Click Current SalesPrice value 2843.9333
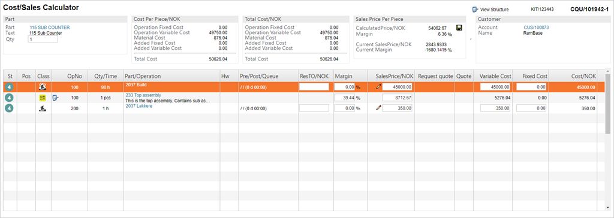Image resolution: width=614 pixels, height=218 pixels. [x=437, y=44]
